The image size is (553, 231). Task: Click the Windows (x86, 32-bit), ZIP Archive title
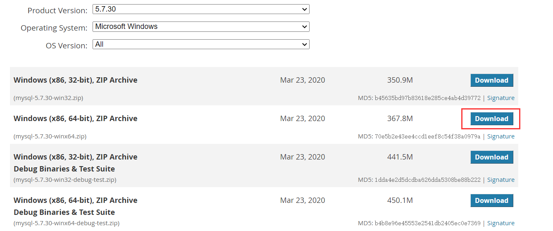(x=76, y=80)
